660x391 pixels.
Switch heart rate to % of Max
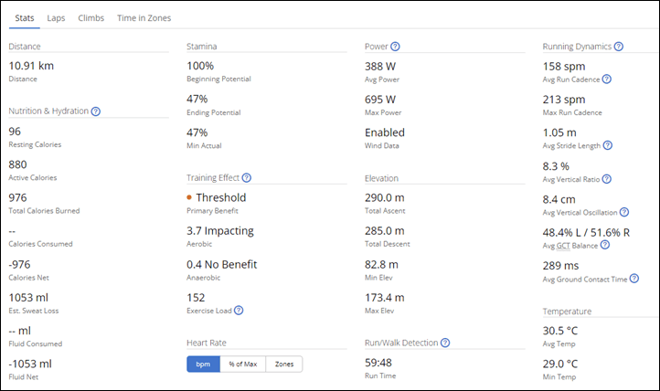pos(243,365)
